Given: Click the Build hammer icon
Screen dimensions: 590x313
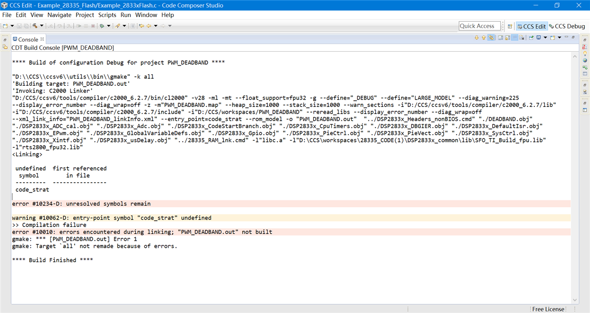Looking at the screenshot, I should (x=35, y=26).
